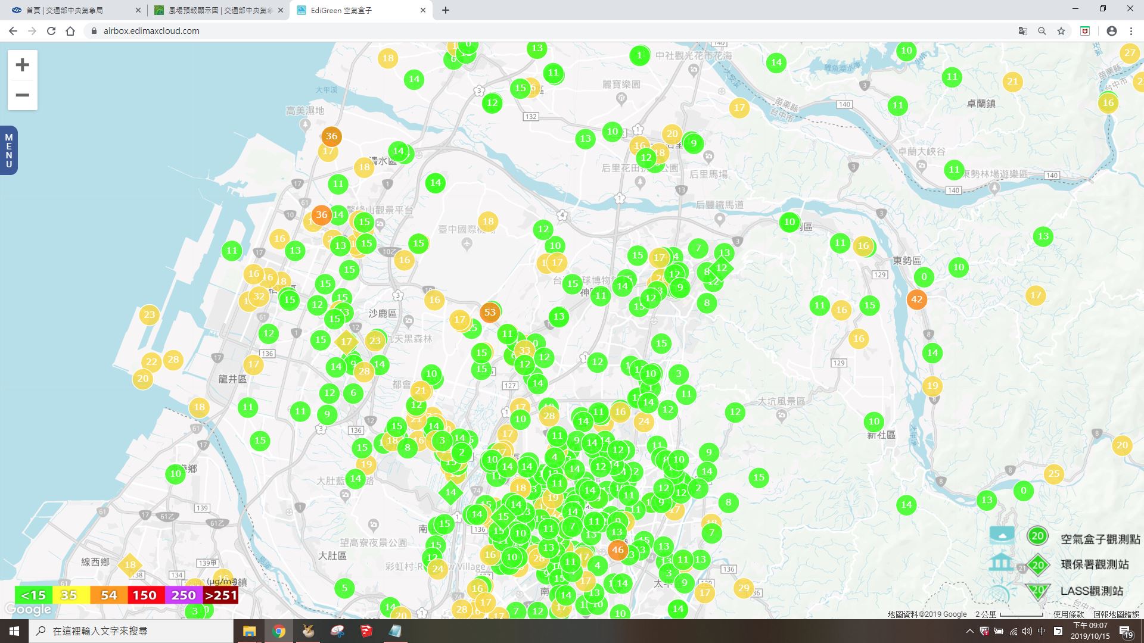Select the orange 53 air quality marker
Image resolution: width=1144 pixels, height=643 pixels.
pos(490,312)
